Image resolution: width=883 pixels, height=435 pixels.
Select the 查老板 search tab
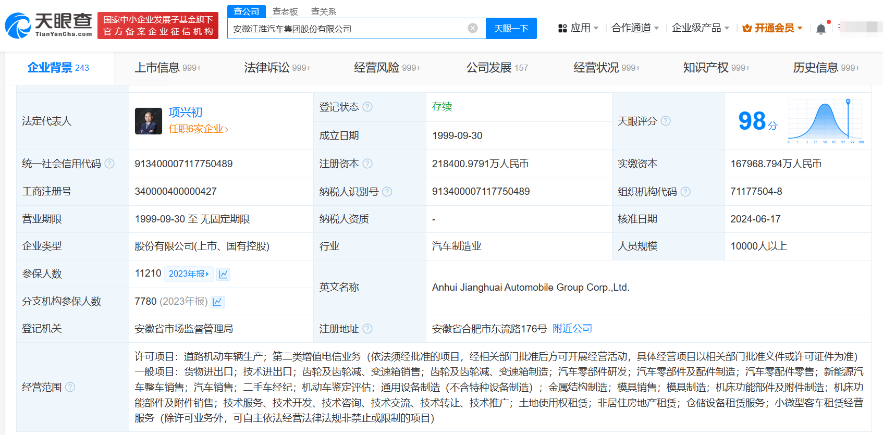(285, 11)
